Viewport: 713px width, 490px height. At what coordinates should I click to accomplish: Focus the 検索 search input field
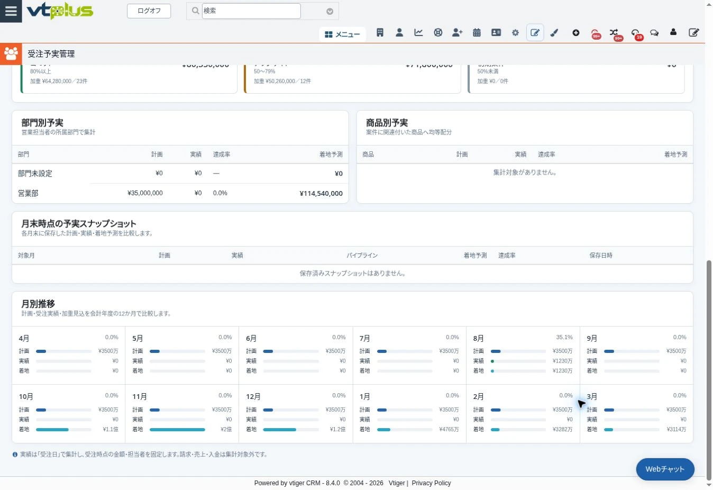tap(251, 11)
